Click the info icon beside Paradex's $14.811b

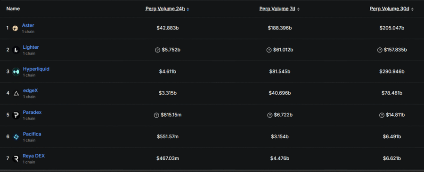tap(382, 115)
